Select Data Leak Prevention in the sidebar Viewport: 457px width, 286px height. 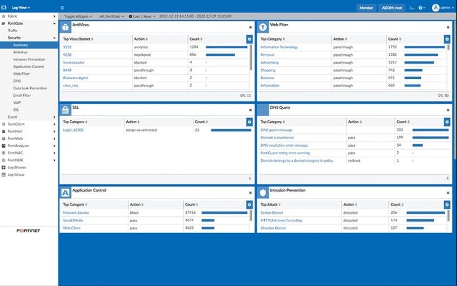[30, 88]
